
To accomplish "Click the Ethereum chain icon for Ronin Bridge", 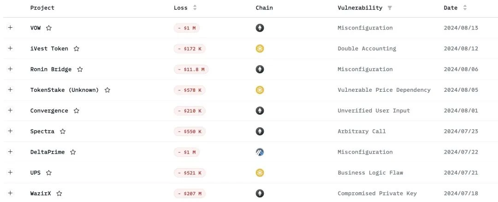I will click(260, 69).
